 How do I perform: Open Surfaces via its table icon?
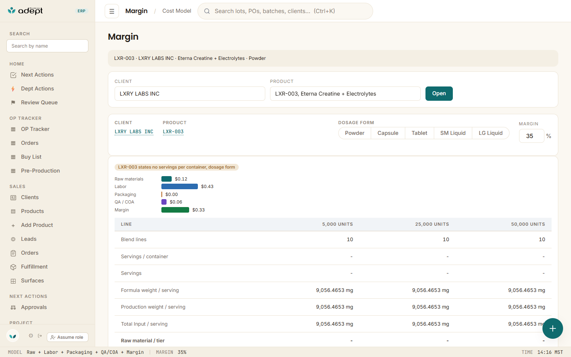13,281
